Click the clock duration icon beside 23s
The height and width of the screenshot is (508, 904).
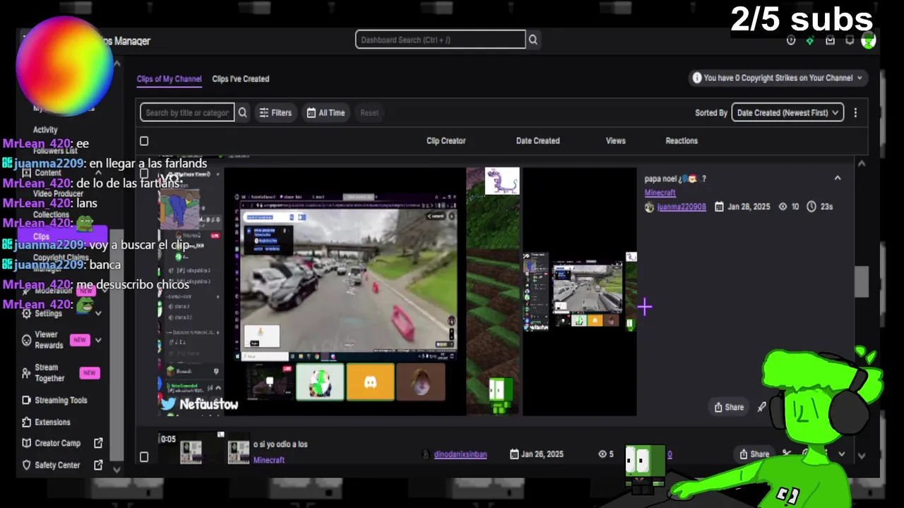(811, 207)
